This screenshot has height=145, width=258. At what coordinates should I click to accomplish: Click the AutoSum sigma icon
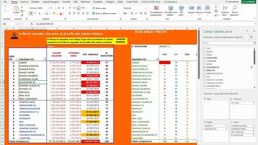pos(216,7)
